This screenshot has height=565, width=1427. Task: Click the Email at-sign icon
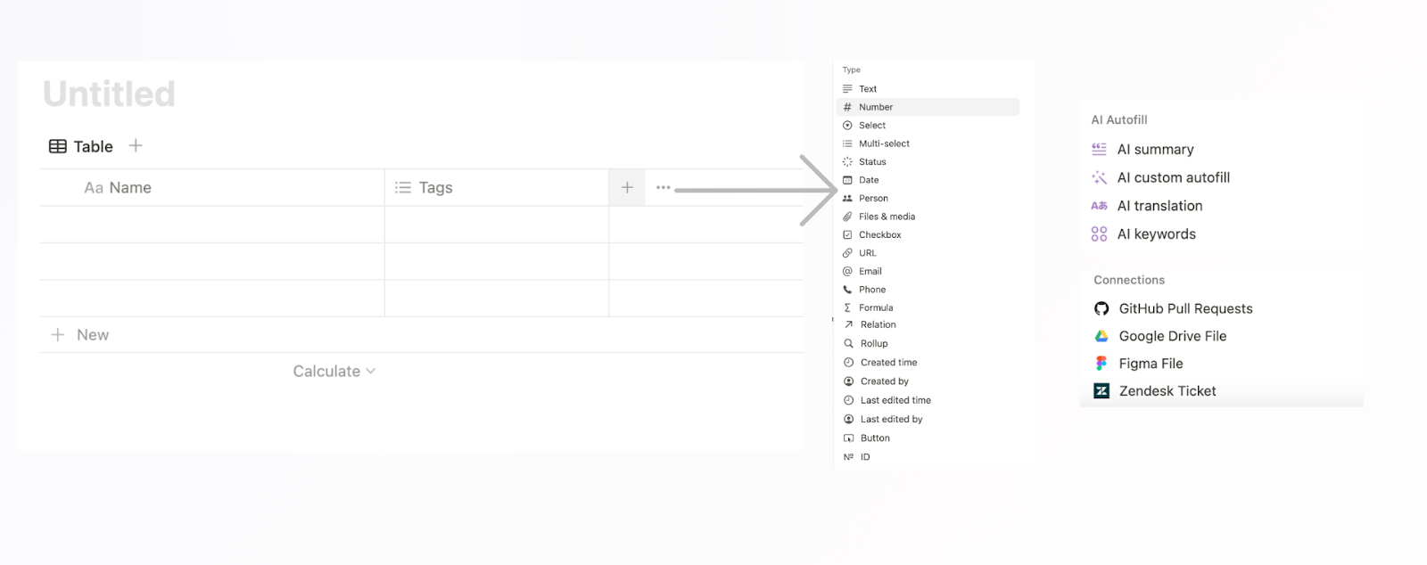click(847, 272)
